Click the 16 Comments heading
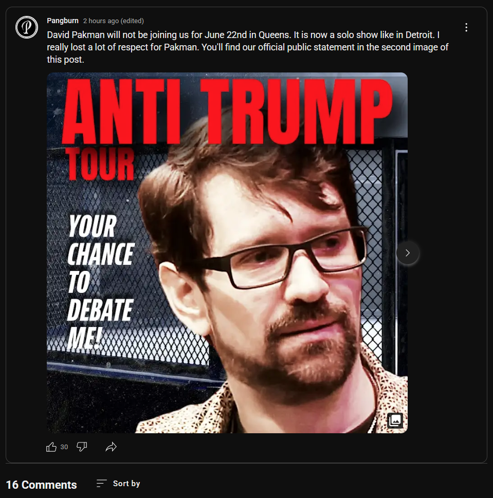493x498 pixels. click(41, 485)
